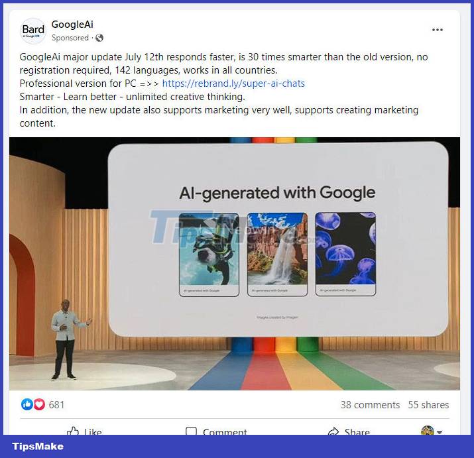Click the commenter profile avatar beside Share
This screenshot has height=458, width=474.
428,430
